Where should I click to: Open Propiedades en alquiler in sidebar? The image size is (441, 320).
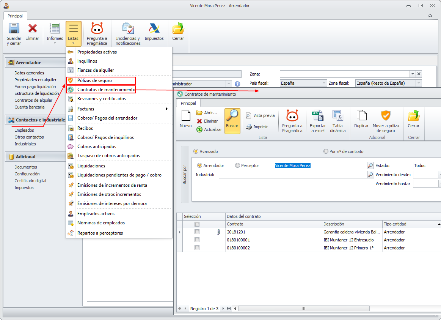tap(35, 80)
